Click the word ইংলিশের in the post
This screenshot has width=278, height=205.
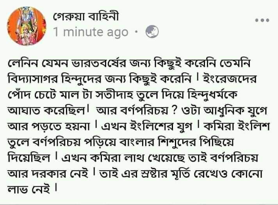click(152, 126)
